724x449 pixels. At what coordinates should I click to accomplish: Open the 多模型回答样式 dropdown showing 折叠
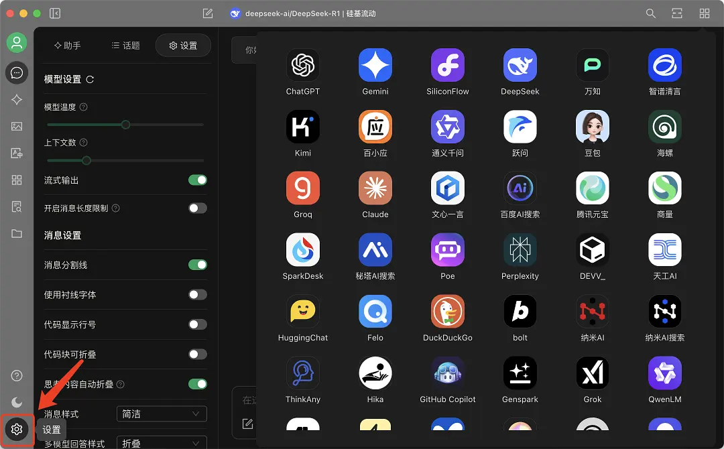click(162, 443)
